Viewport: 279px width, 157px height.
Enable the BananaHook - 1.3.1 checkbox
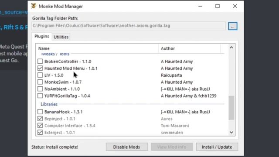pos(40,112)
